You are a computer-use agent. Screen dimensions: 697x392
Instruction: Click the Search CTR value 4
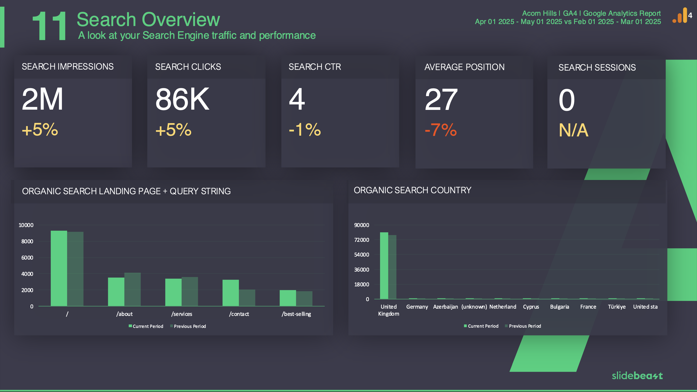click(x=297, y=99)
